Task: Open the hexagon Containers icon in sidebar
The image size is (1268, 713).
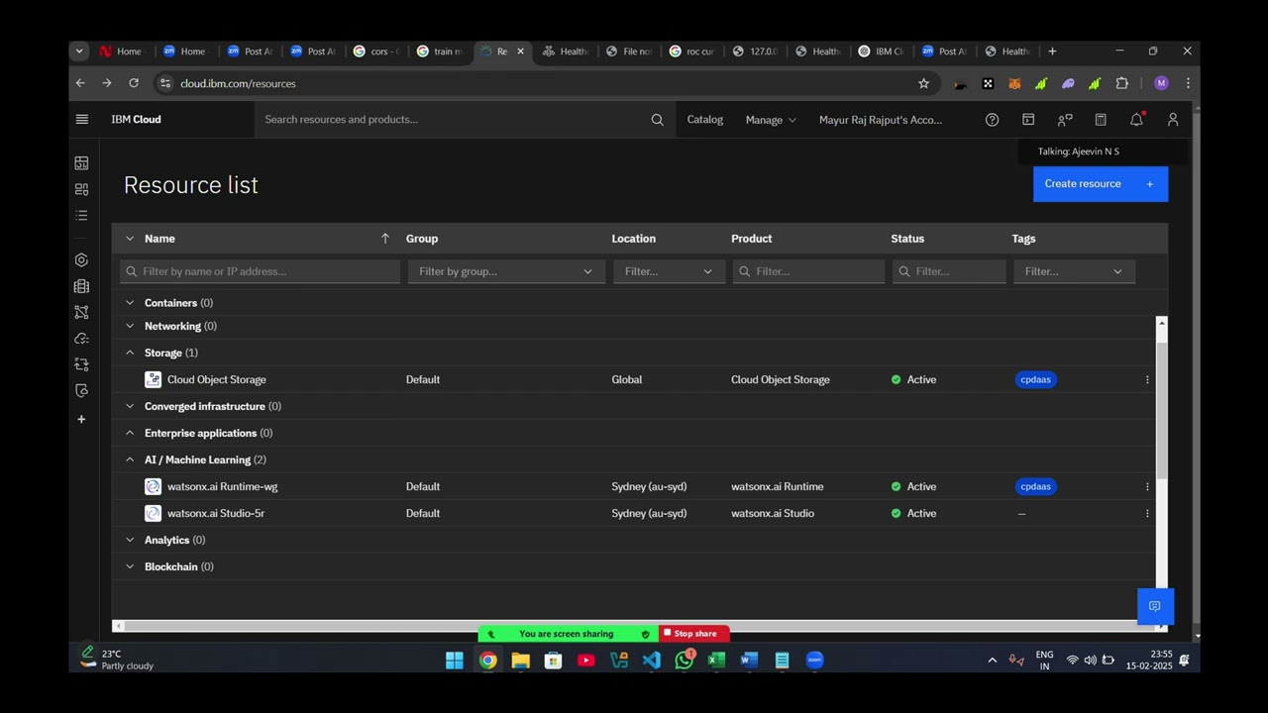Action: tap(81, 260)
